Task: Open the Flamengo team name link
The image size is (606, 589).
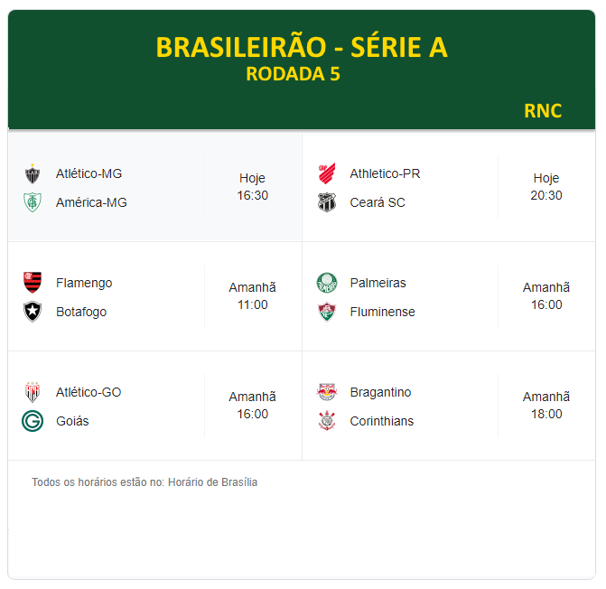Action: 84,283
